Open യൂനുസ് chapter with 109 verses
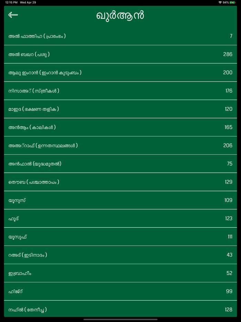The width and height of the screenshot is (241, 322). 120,200
